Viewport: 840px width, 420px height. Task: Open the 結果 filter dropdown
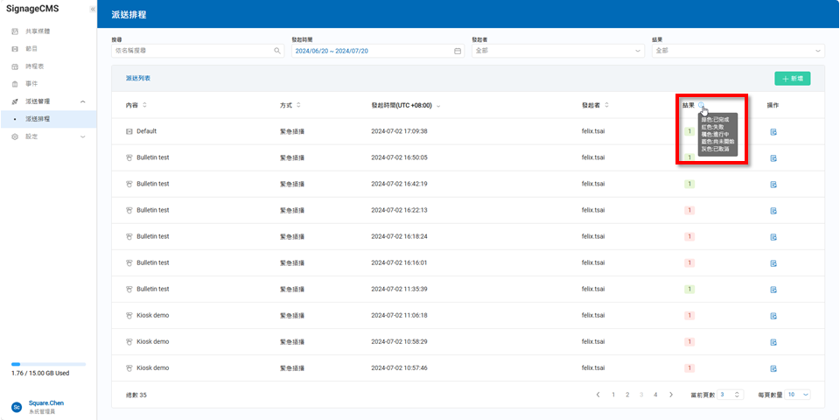click(x=738, y=51)
